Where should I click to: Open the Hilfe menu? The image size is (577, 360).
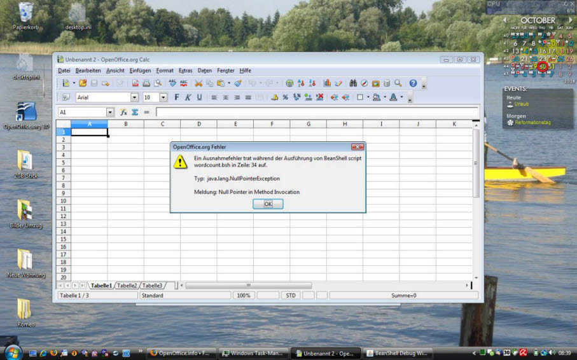pos(245,71)
